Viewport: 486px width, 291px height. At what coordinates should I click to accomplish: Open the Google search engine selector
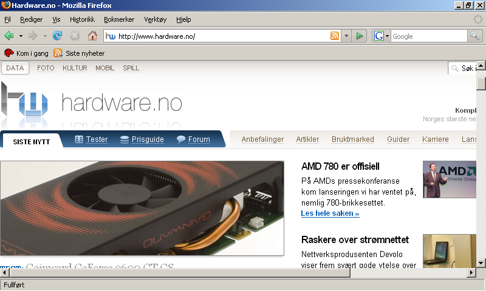pyautogui.click(x=382, y=36)
